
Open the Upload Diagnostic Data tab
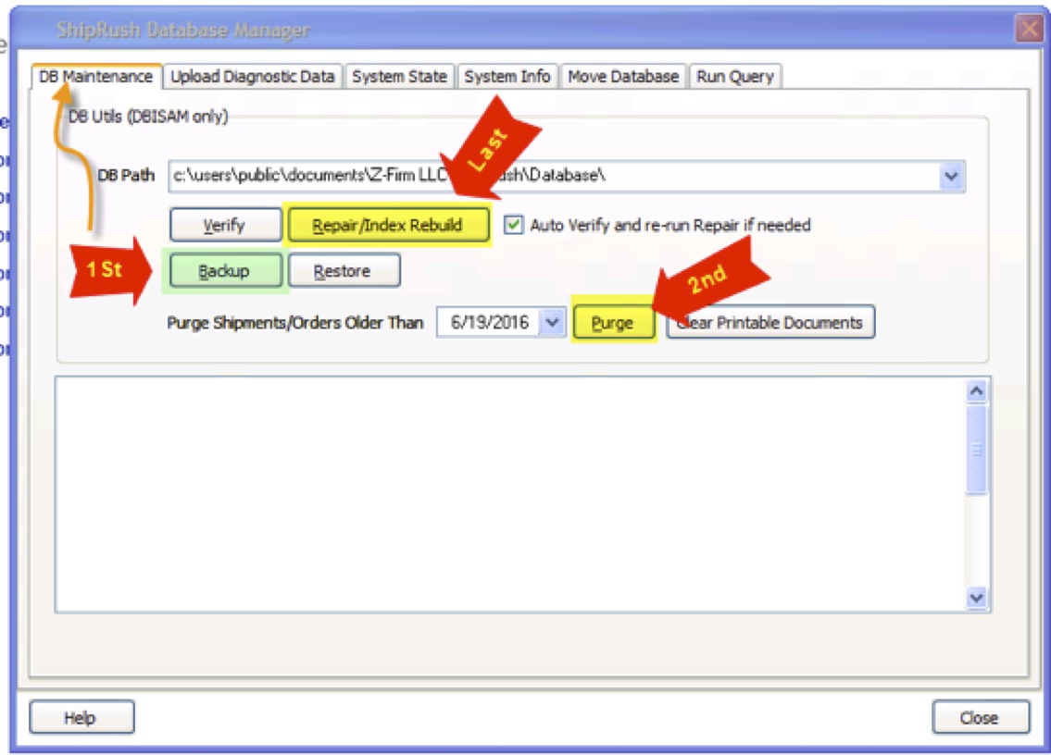tap(252, 77)
